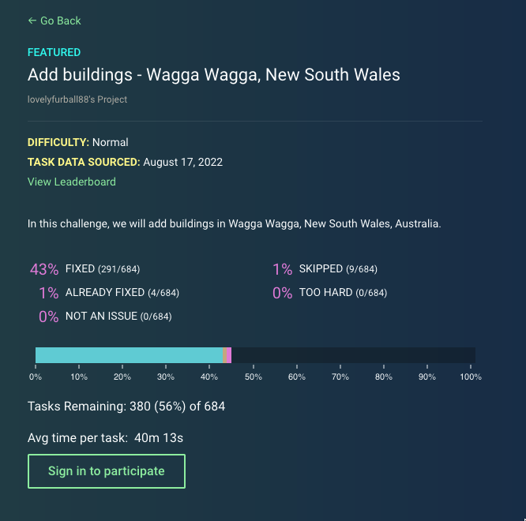This screenshot has width=526, height=521.
Task: Click lovelyfurball88's Project text
Action: pos(77,99)
